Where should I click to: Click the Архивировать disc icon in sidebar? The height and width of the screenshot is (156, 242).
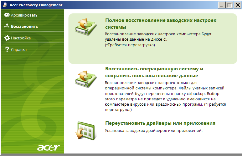(x=7, y=15)
